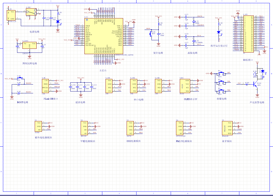The image size is (273, 196).
Task: Click the 主芯片 label below the MCU
Action: (x=103, y=71)
